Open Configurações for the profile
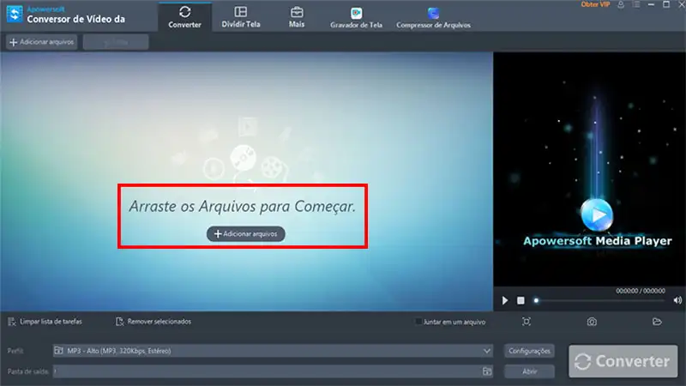The width and height of the screenshot is (686, 386). [529, 351]
